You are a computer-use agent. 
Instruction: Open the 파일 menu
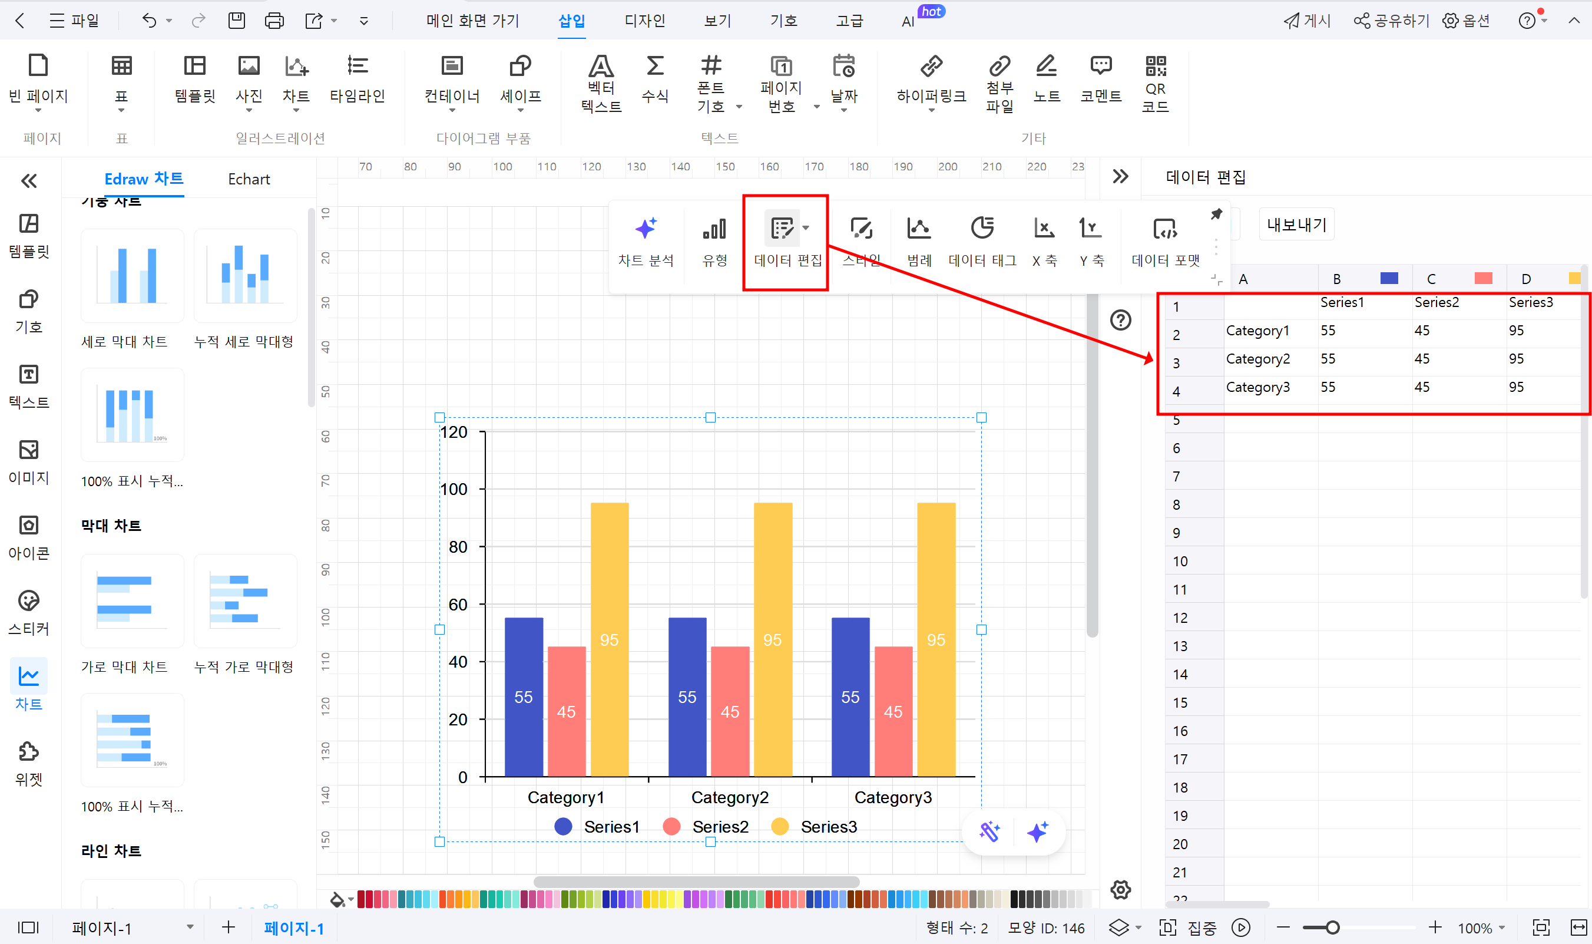(74, 21)
